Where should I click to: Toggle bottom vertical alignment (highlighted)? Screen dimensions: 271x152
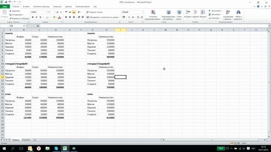pos(74,12)
